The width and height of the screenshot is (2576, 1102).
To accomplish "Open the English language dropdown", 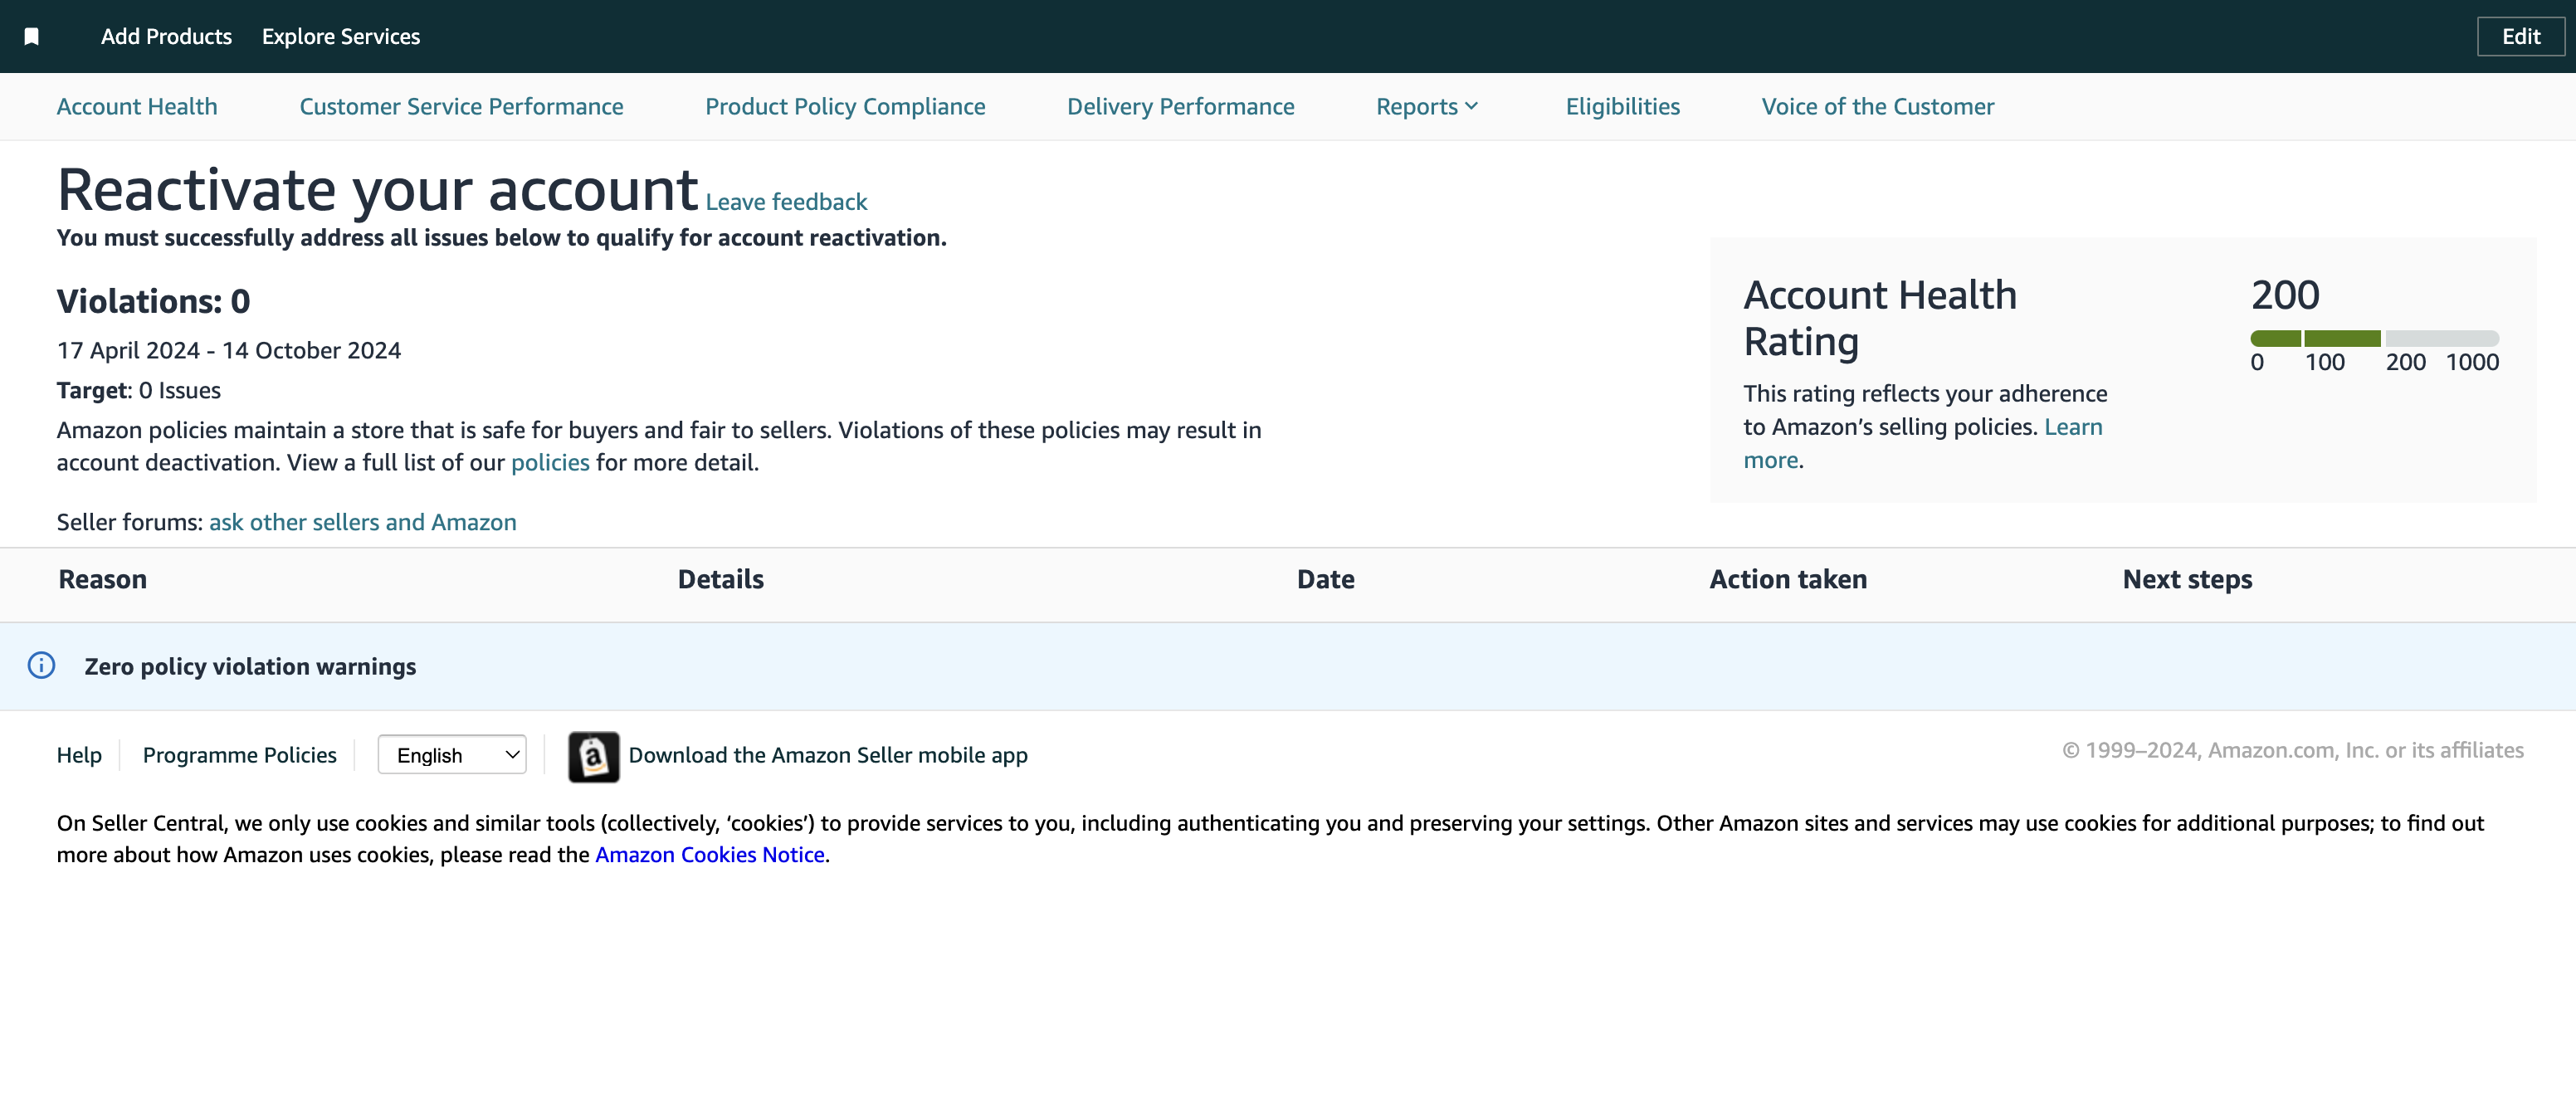I will pos(452,755).
